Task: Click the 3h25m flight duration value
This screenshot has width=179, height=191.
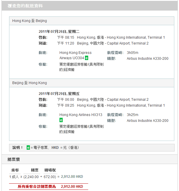Action: click(132, 115)
